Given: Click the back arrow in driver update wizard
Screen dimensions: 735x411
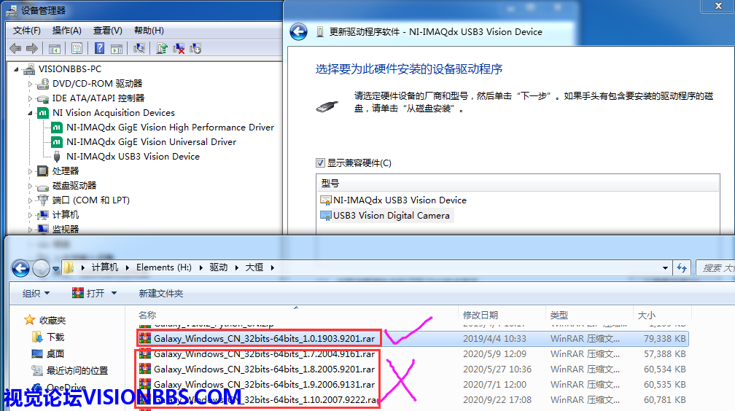Looking at the screenshot, I should click(x=298, y=32).
